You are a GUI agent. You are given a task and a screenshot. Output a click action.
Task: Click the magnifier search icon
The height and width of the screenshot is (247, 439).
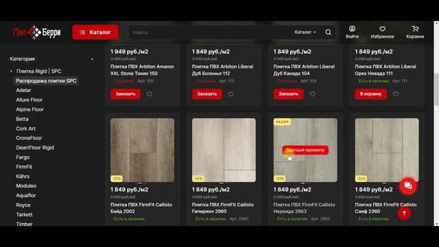328,32
